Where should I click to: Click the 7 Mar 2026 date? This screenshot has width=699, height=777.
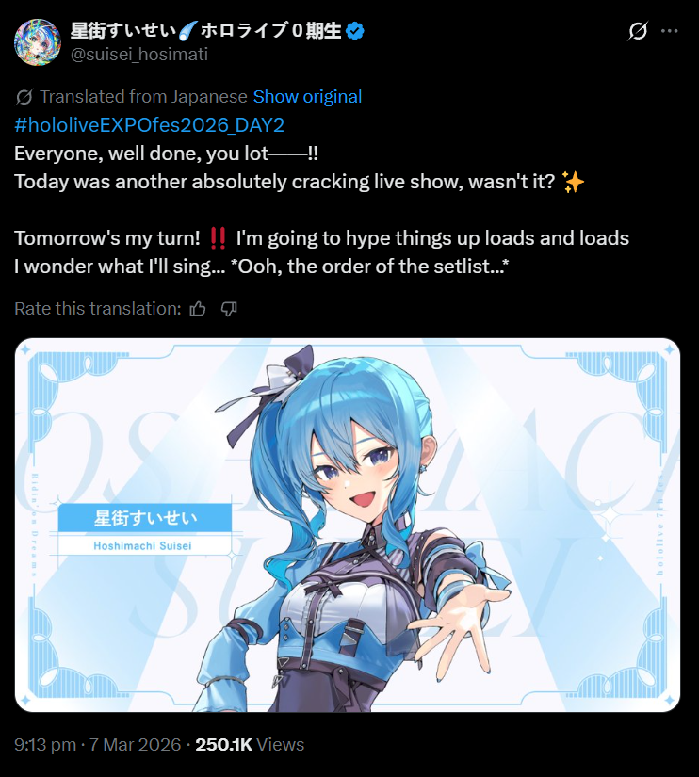pyautogui.click(x=135, y=744)
